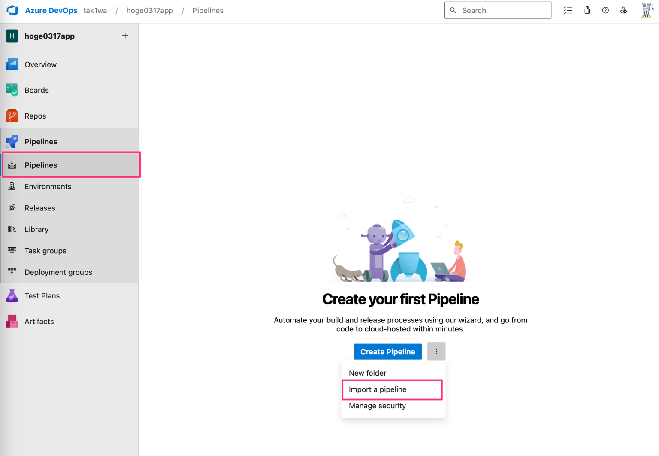Click the Search input field
Image resolution: width=659 pixels, height=456 pixels.
[x=498, y=10]
